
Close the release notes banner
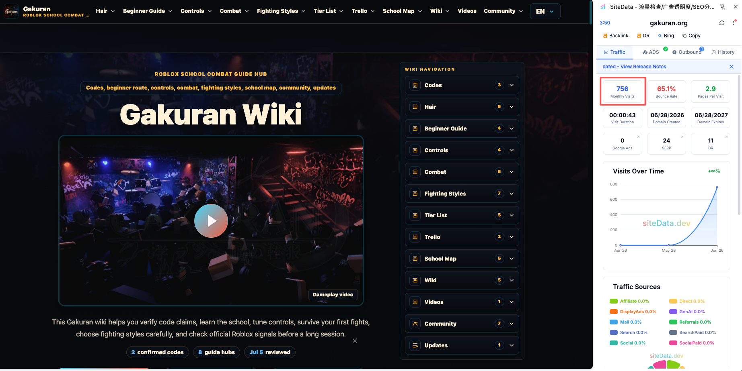[x=732, y=67]
